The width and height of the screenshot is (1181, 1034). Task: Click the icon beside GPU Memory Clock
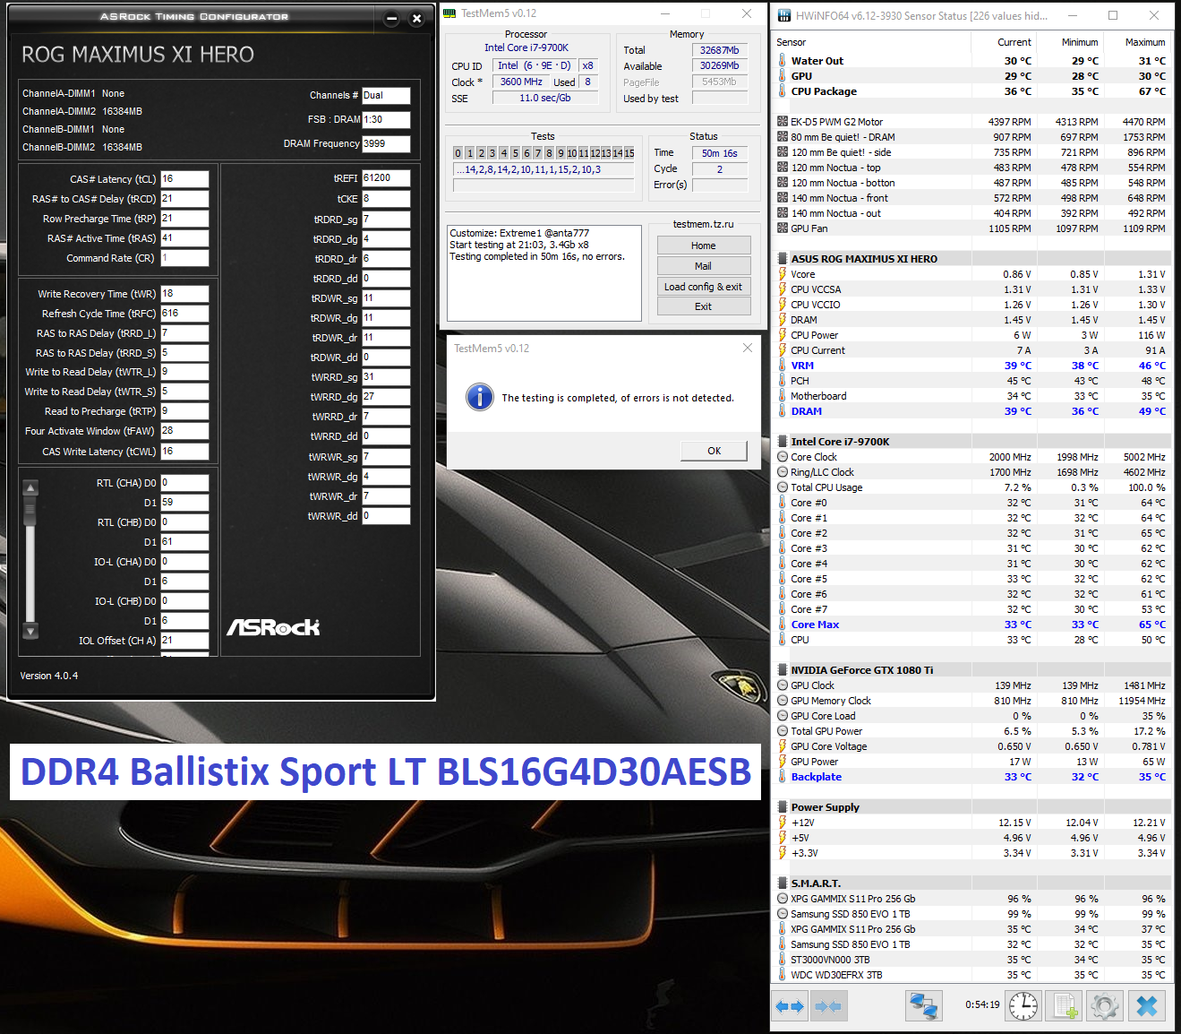[783, 701]
